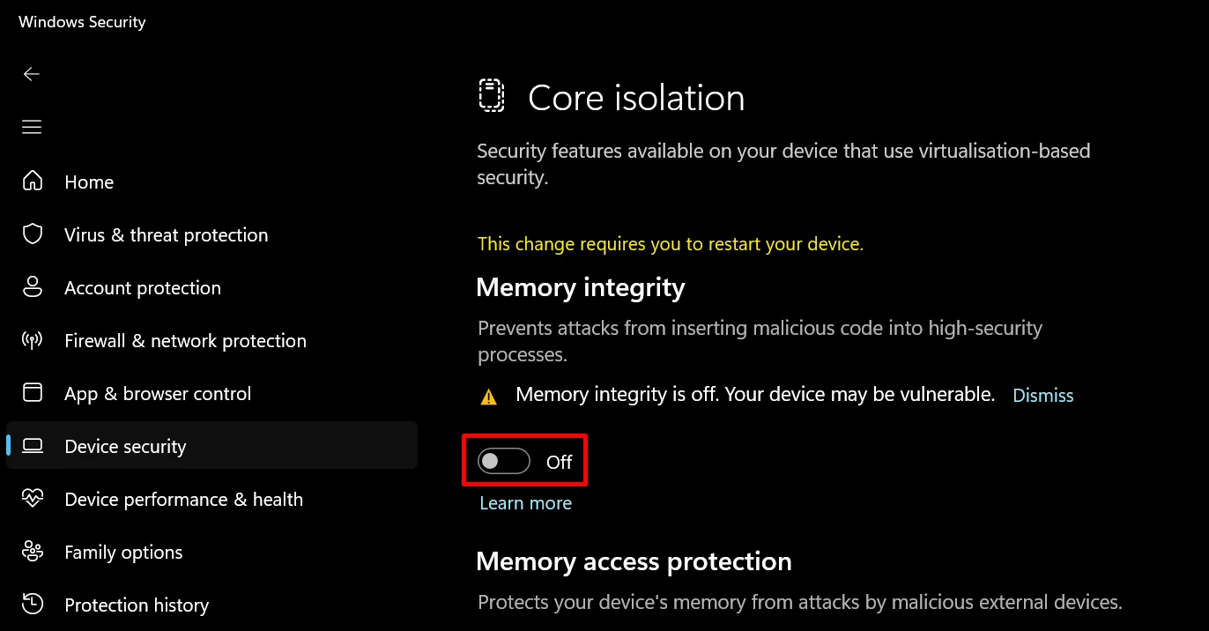Go to the Home section
Screen dimensions: 1209x631
88,182
